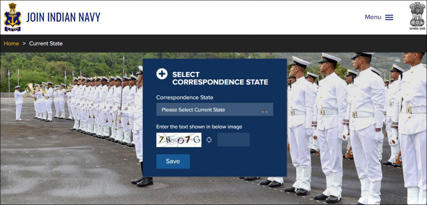This screenshot has width=427, height=205.
Task: Open the Please Select Current State dropdown
Action: point(215,110)
